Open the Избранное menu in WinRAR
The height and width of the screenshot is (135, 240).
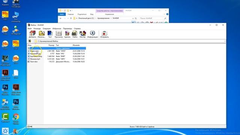(57, 28)
